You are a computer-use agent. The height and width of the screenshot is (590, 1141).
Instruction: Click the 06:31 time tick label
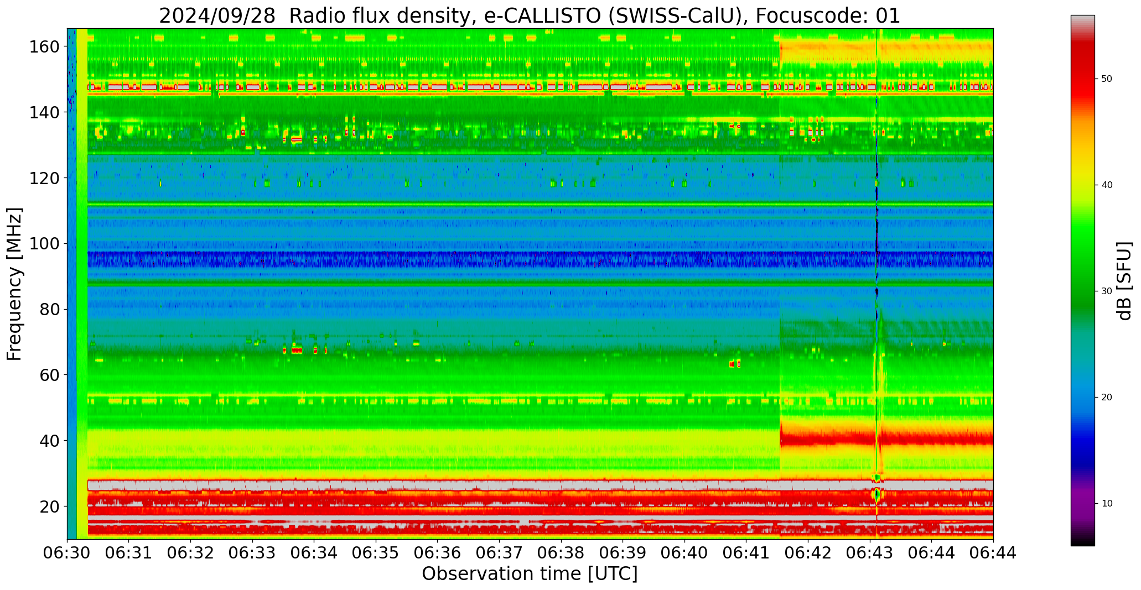click(x=129, y=552)
